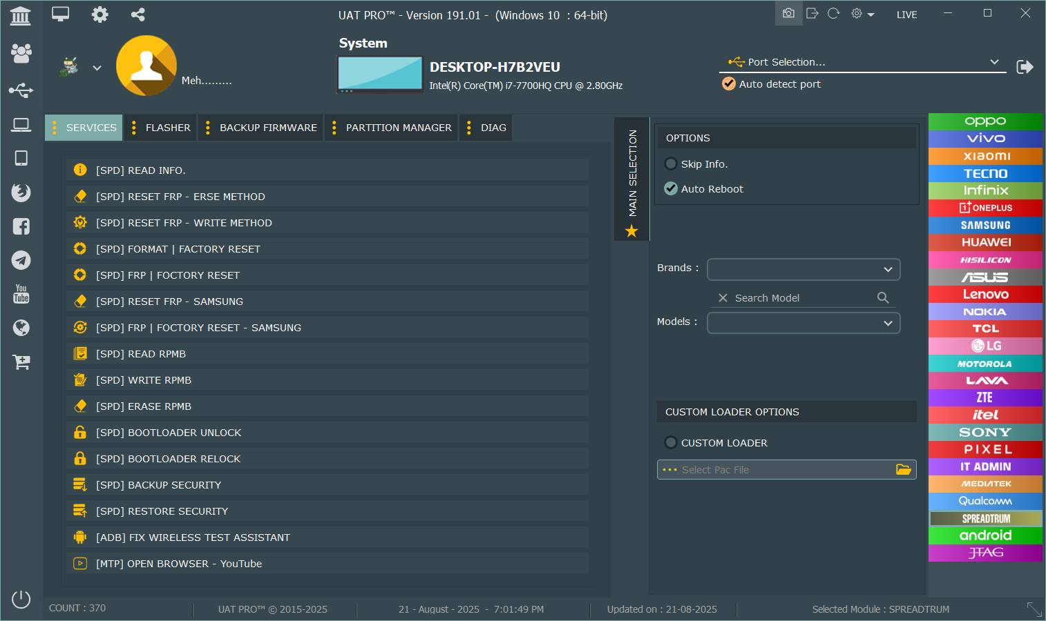This screenshot has width=1046, height=621.
Task: Enable the Skip Info option
Action: tap(671, 164)
